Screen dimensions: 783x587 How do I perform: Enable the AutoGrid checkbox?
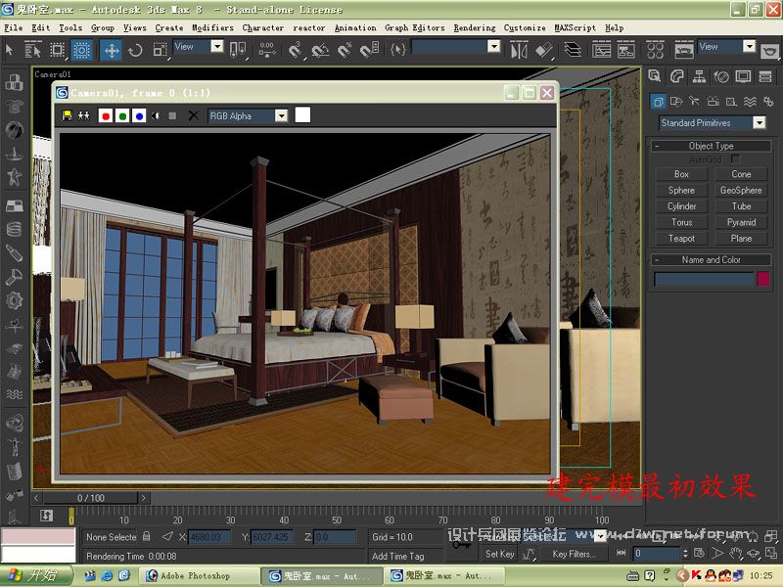coord(735,158)
